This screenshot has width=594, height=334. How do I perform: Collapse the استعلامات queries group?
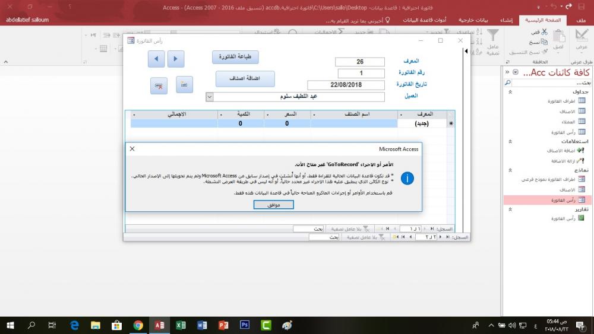coord(510,141)
